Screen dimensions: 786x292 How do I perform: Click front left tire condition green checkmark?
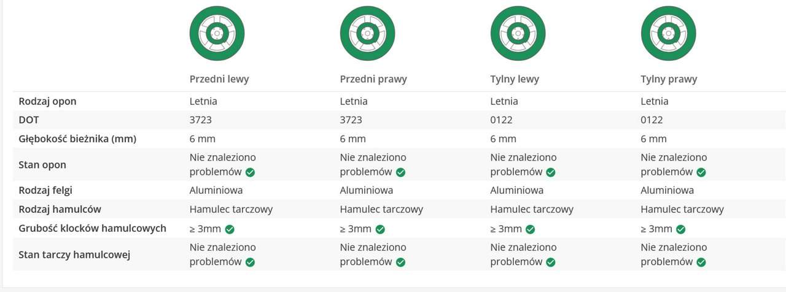(250, 172)
